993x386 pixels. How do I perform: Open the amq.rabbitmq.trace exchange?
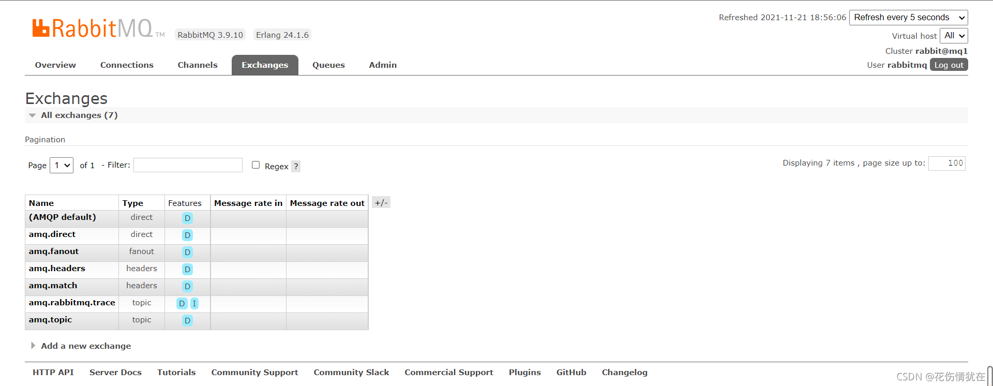pyautogui.click(x=72, y=302)
